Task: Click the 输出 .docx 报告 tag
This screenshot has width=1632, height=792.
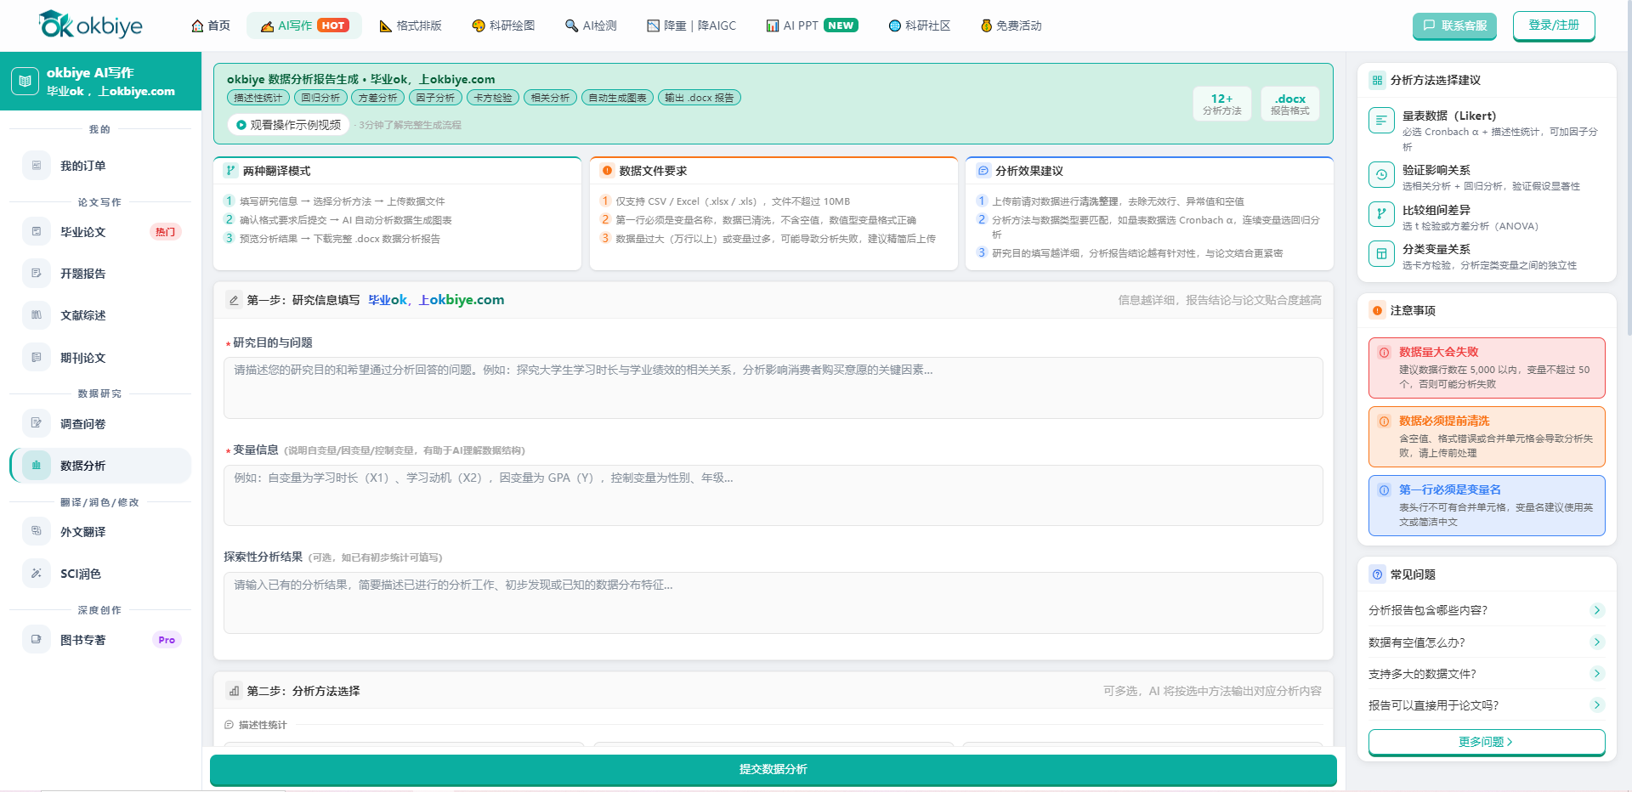Action: point(700,98)
